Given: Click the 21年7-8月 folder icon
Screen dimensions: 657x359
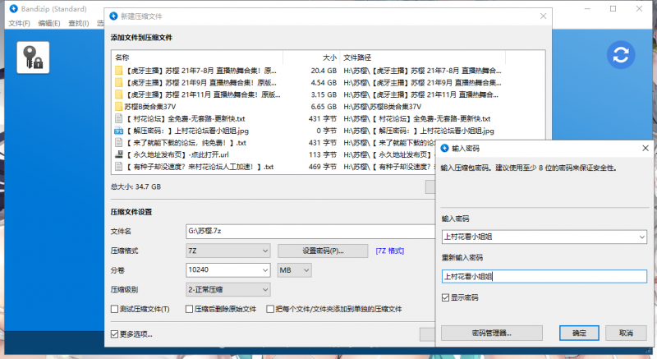Looking at the screenshot, I should point(119,71).
